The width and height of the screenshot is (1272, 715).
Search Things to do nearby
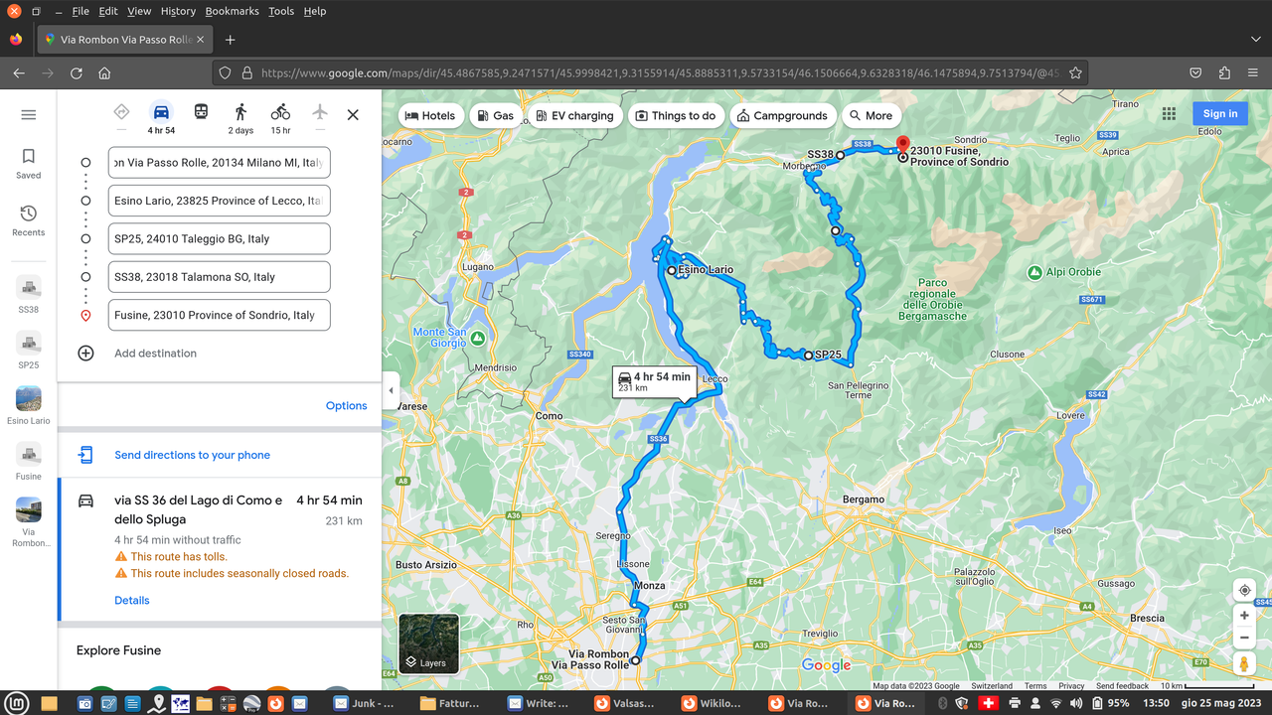click(676, 115)
